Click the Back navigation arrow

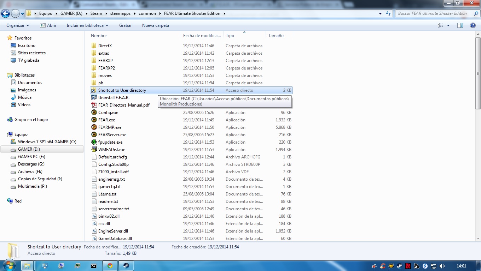[5, 13]
